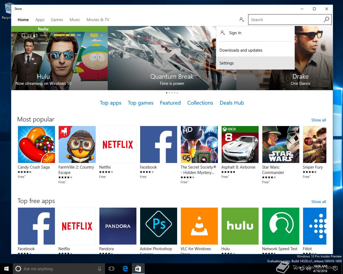Open the Hulu featured banner

[59, 58]
